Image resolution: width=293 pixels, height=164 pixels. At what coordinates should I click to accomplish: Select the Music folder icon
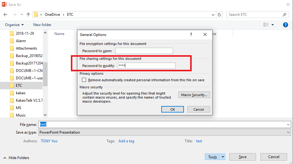pyautogui.click(x=12, y=115)
